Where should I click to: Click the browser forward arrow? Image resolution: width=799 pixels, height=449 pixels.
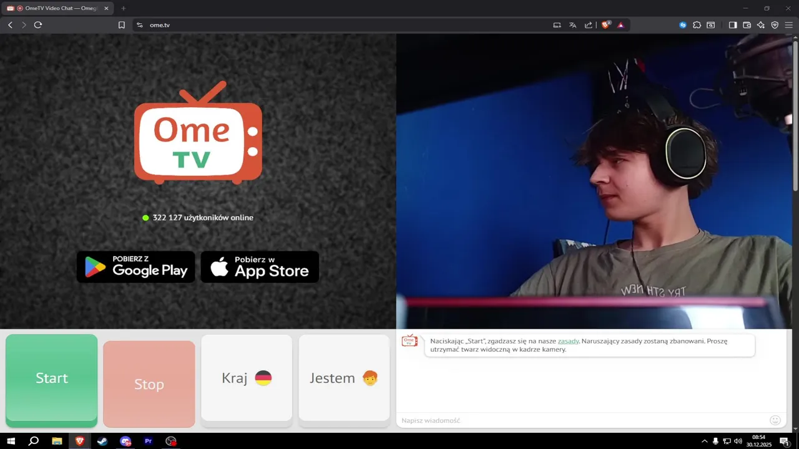coord(24,25)
